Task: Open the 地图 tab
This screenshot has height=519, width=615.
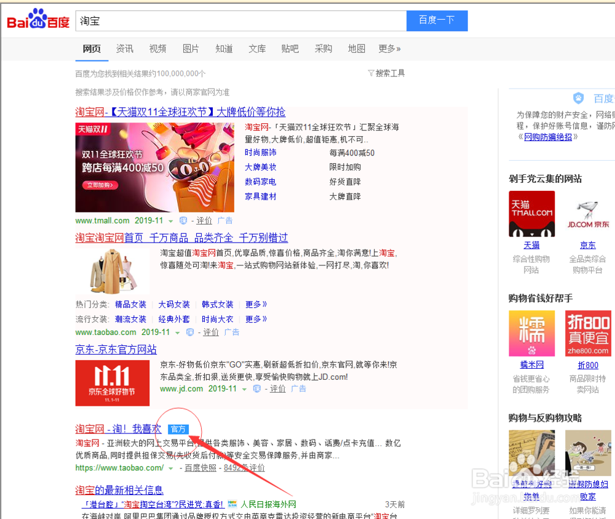Action: (356, 49)
